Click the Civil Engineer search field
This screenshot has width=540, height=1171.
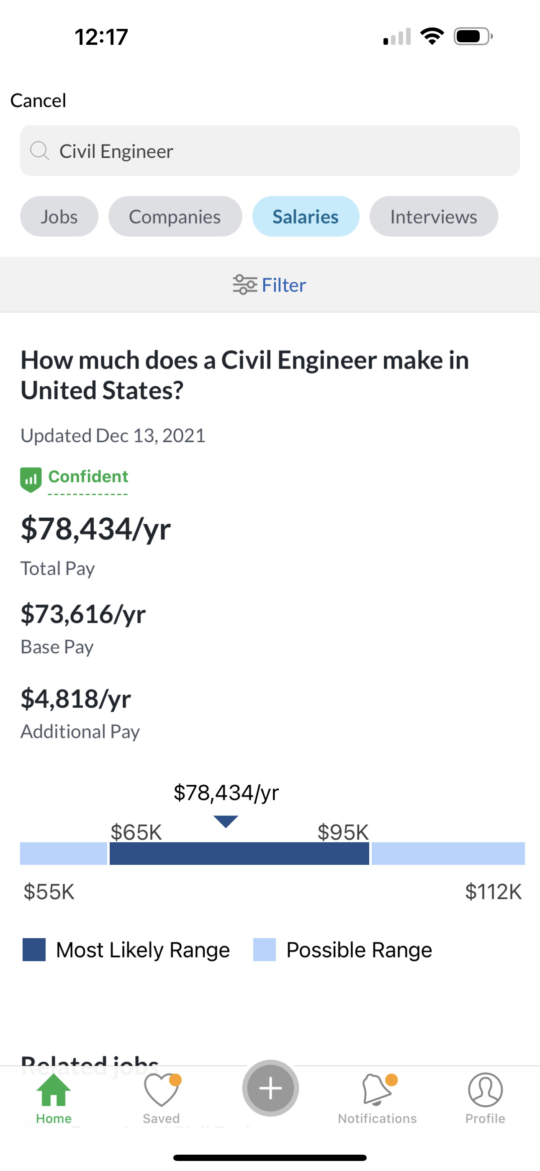270,150
